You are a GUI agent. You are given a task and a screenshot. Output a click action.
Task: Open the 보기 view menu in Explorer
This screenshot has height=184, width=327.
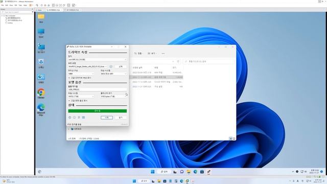152,54
